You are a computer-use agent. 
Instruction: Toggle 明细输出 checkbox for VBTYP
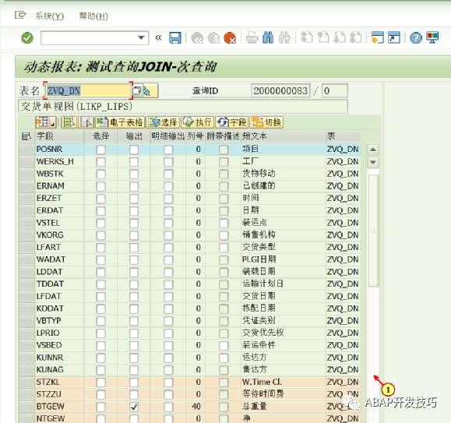pyautogui.click(x=168, y=321)
